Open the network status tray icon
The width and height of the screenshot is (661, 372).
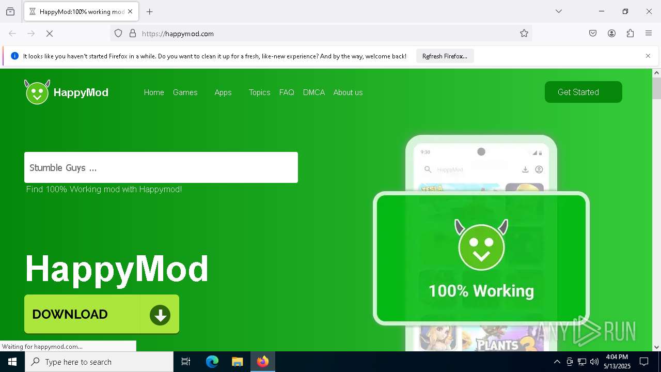[x=582, y=362]
